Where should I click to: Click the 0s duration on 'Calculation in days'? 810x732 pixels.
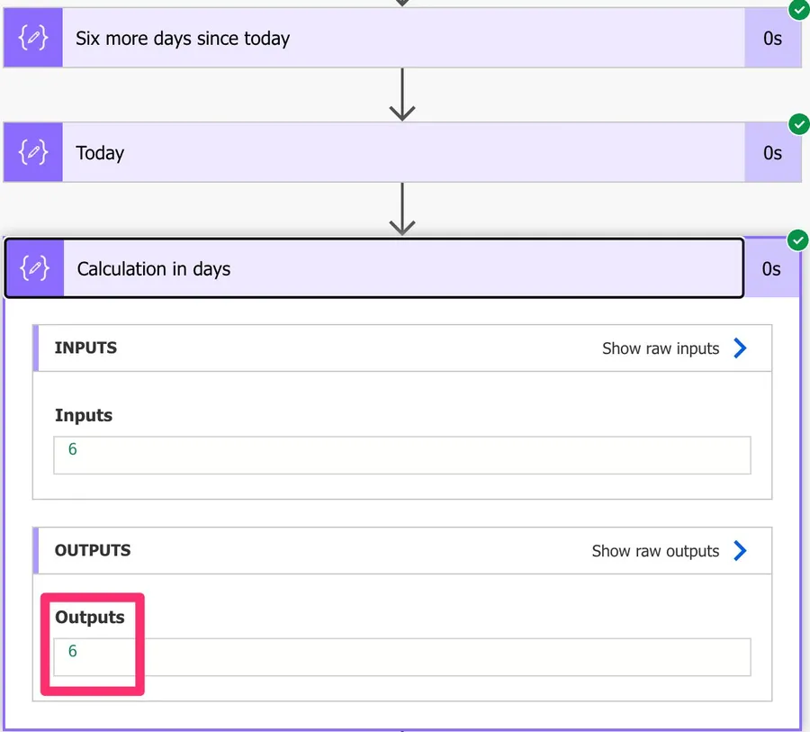pos(771,268)
